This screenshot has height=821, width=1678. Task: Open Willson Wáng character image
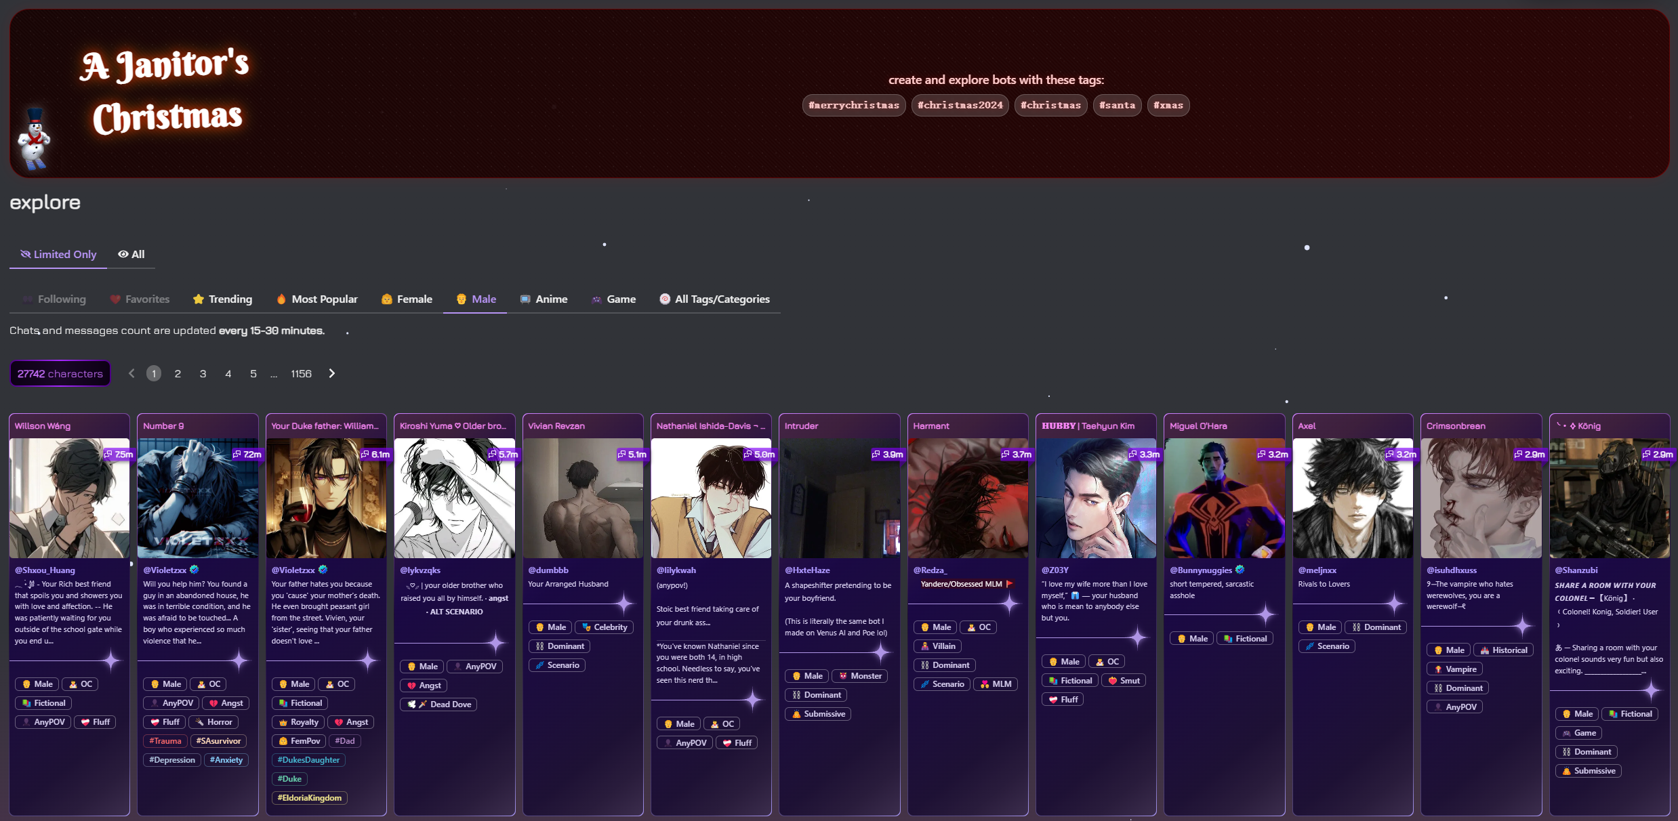(x=69, y=498)
